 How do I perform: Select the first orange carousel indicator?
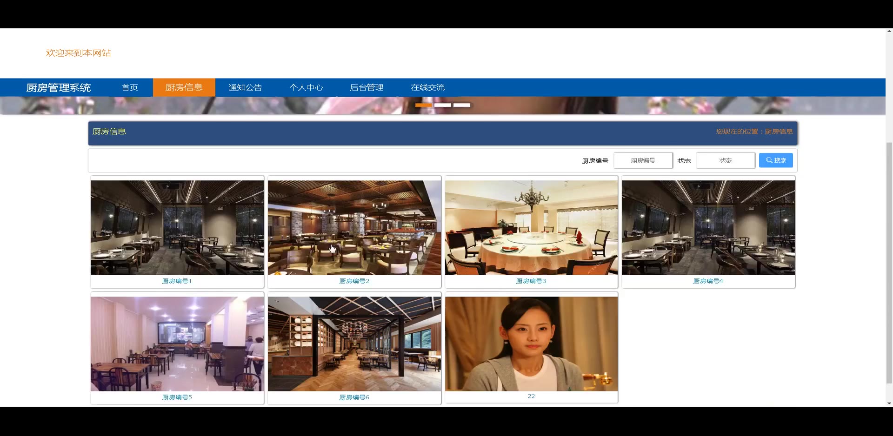(x=423, y=105)
